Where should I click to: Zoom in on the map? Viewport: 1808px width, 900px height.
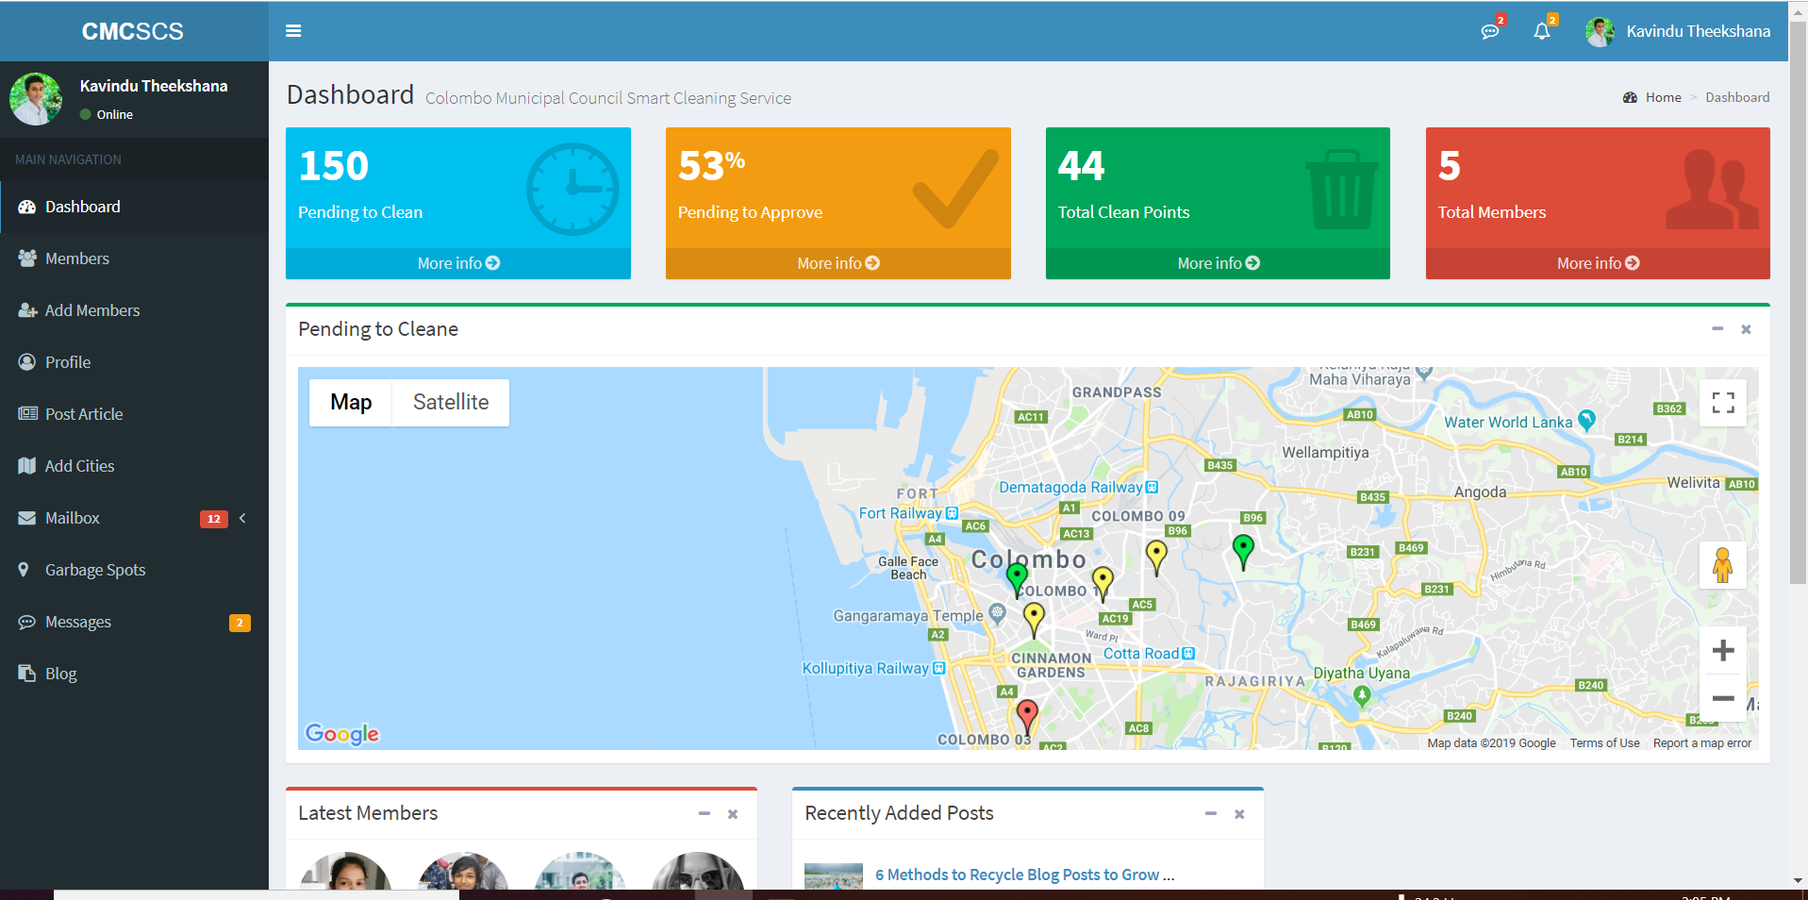point(1723,650)
